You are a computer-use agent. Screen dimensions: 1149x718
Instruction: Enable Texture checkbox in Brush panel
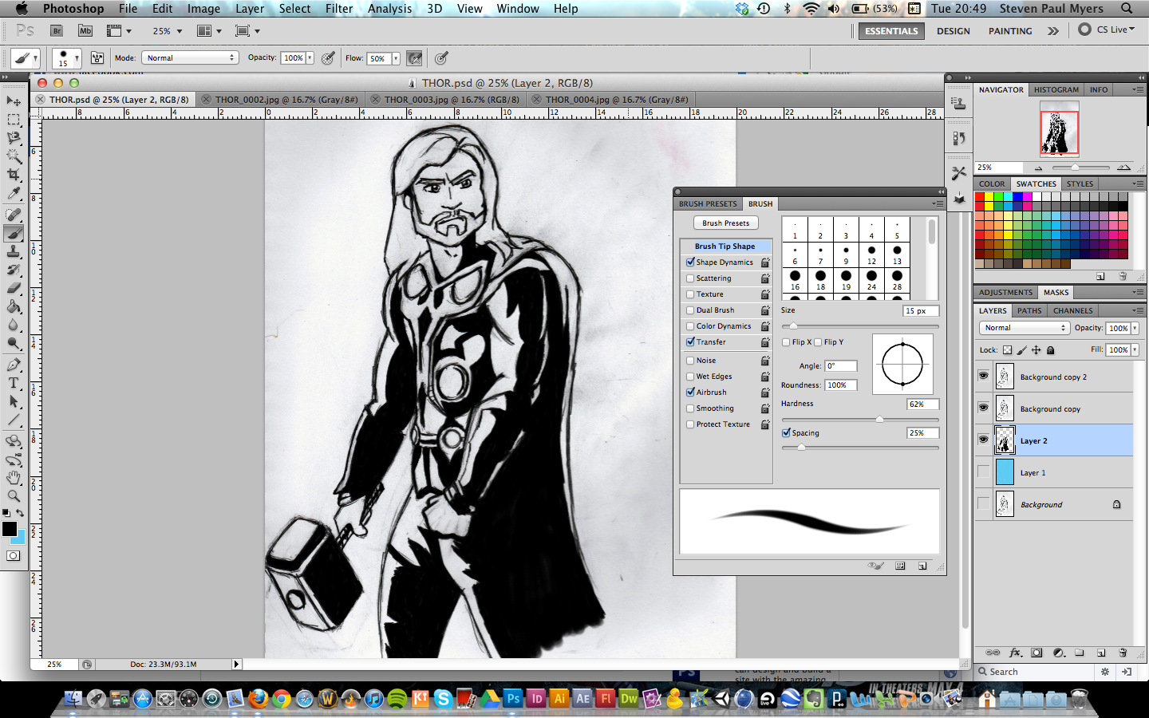[690, 294]
